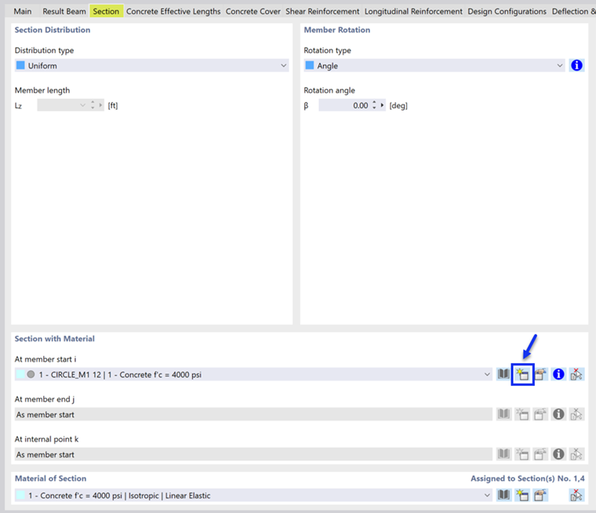Click the '[deg]' unit label
Screen dimensions: 596x513
398,105
